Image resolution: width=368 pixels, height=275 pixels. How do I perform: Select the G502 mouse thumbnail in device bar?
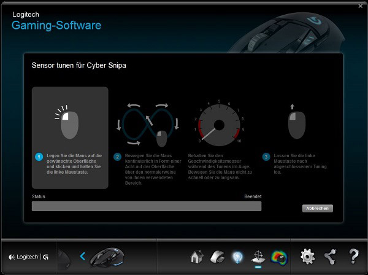[x=107, y=257]
